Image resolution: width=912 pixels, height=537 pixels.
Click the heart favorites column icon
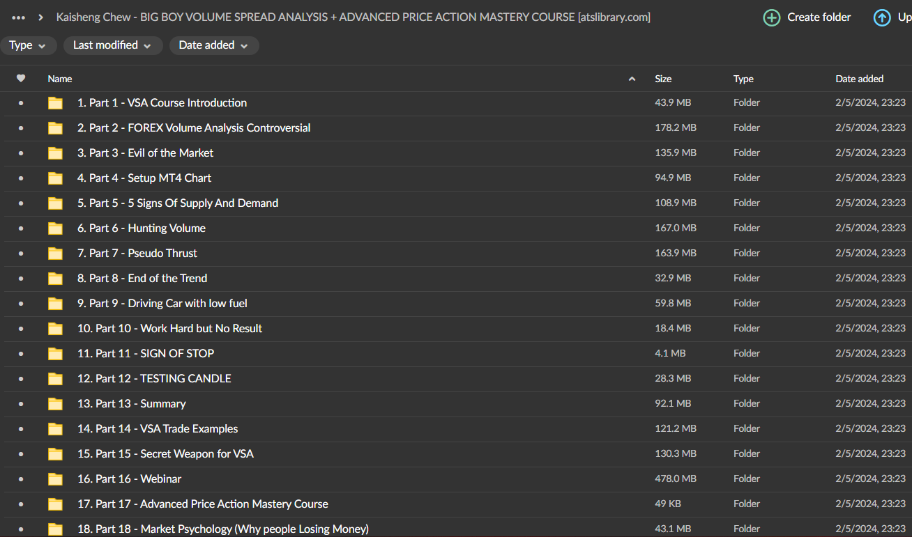tap(21, 79)
